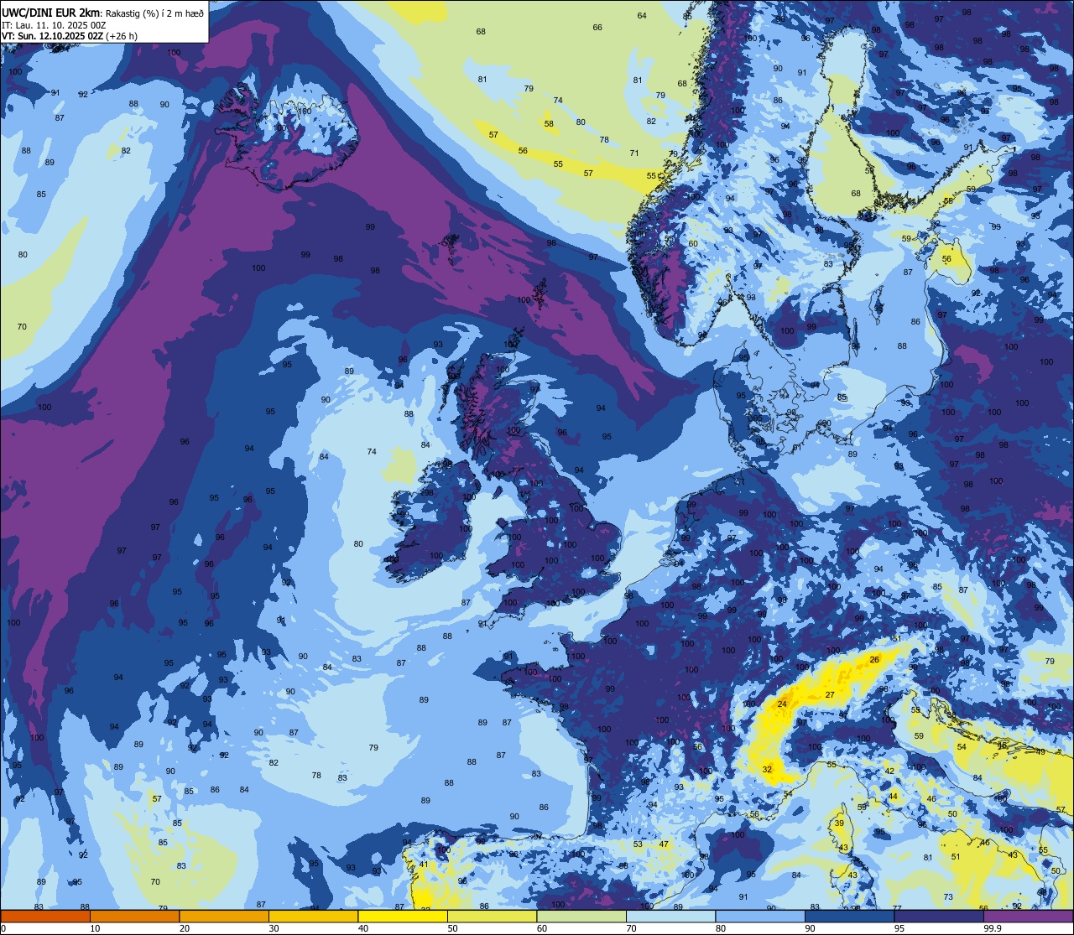Select the 80–90 light blue legend swatch

click(x=760, y=916)
